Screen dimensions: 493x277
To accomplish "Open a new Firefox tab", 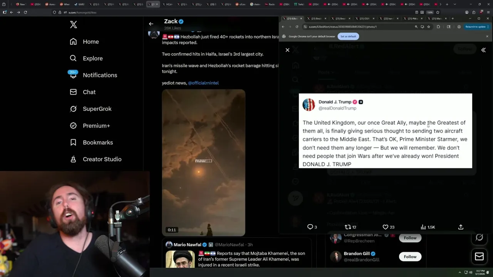I will [447, 4].
